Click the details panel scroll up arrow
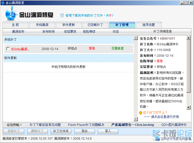Viewport: 194px width, 143px height. [188, 38]
